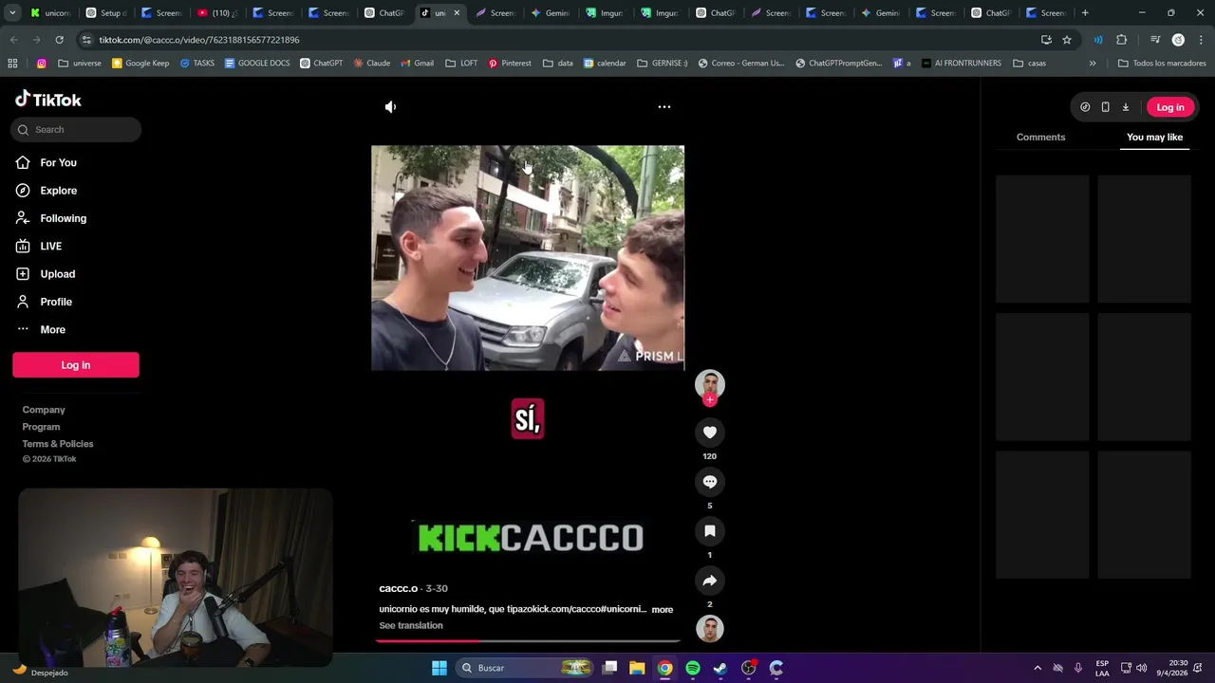This screenshot has width=1215, height=683.
Task: Open the three-dot options above the video
Action: (x=664, y=107)
